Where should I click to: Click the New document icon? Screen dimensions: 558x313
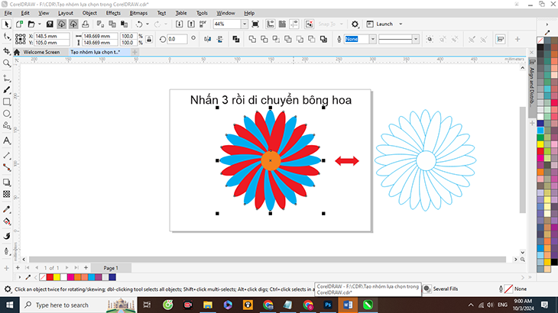click(x=19, y=24)
